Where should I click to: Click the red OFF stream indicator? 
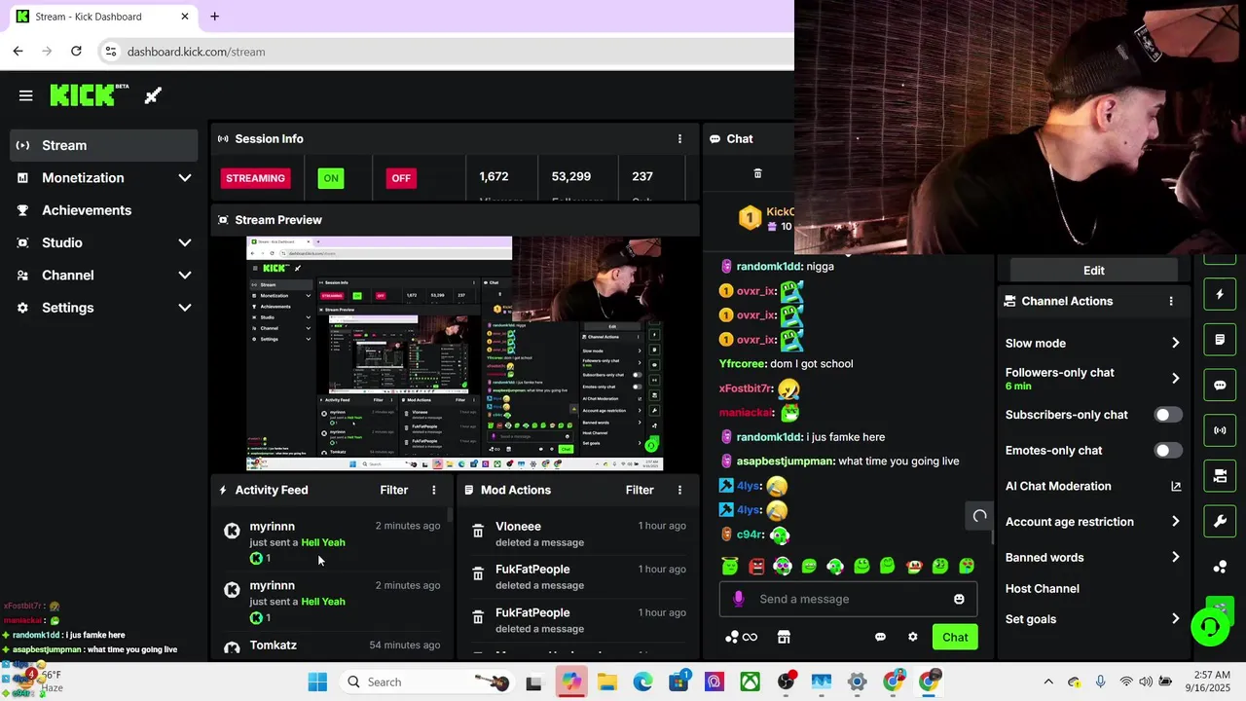coord(401,178)
